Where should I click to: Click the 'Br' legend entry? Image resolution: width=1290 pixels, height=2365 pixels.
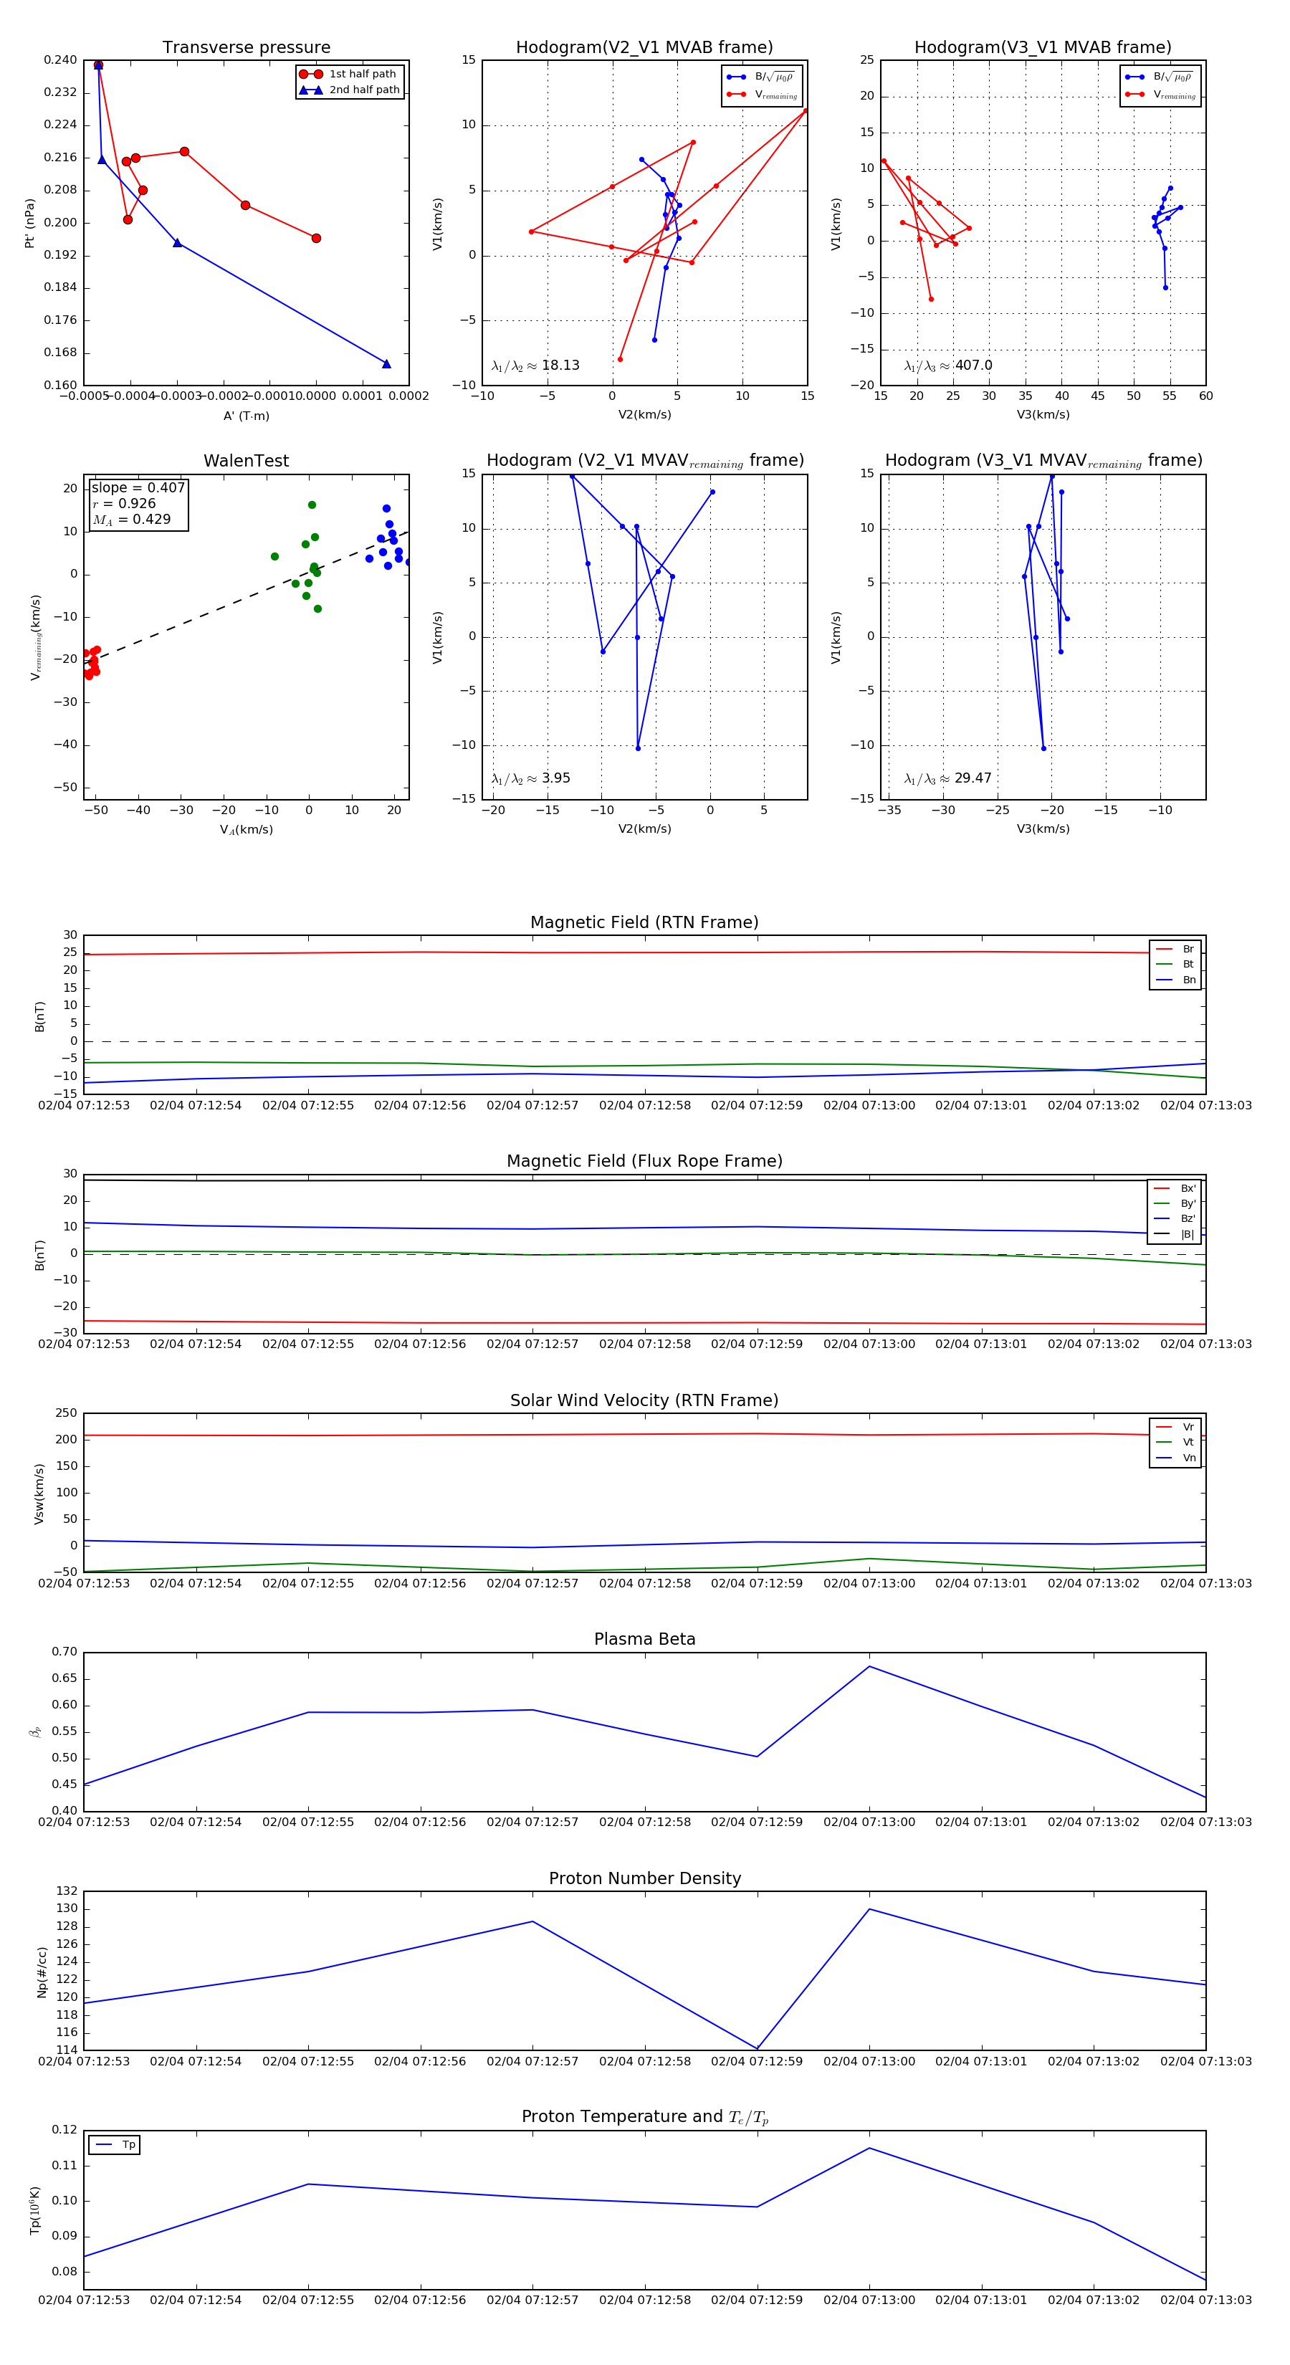(1175, 950)
